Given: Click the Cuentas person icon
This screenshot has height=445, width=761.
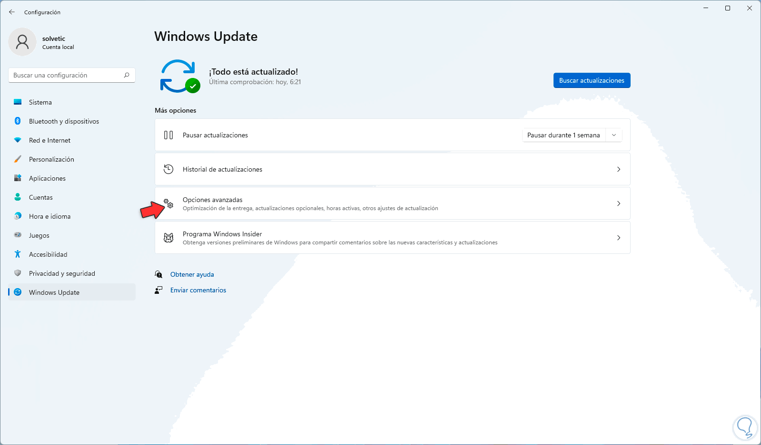Looking at the screenshot, I should (18, 197).
